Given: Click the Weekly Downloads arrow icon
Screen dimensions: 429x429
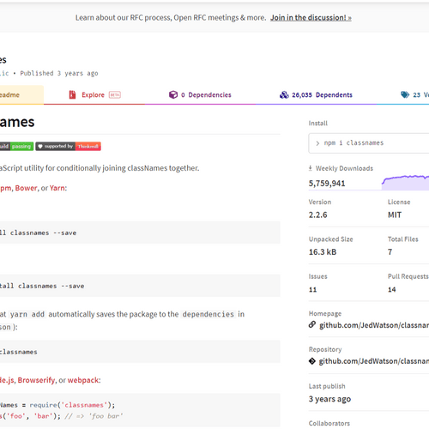Looking at the screenshot, I should pyautogui.click(x=311, y=168).
